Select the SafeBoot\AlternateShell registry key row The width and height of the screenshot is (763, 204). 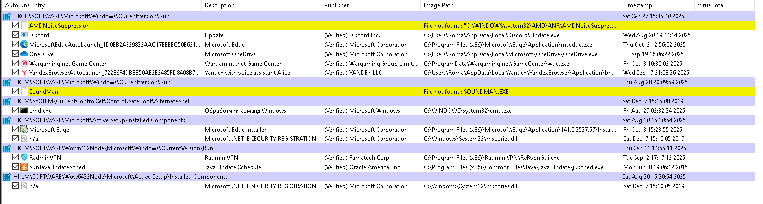379,101
